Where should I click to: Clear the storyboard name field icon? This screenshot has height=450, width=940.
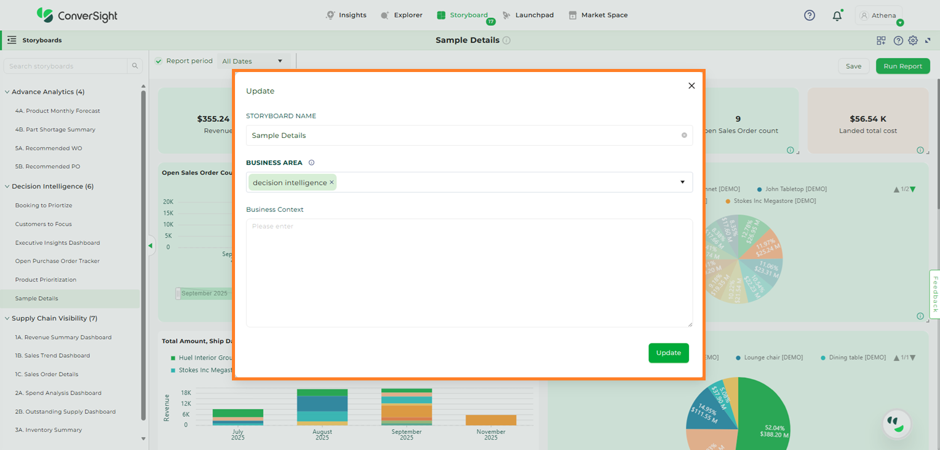(x=684, y=135)
